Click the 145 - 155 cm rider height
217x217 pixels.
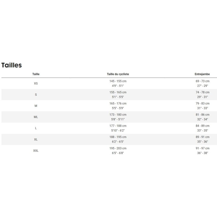click(x=118, y=81)
